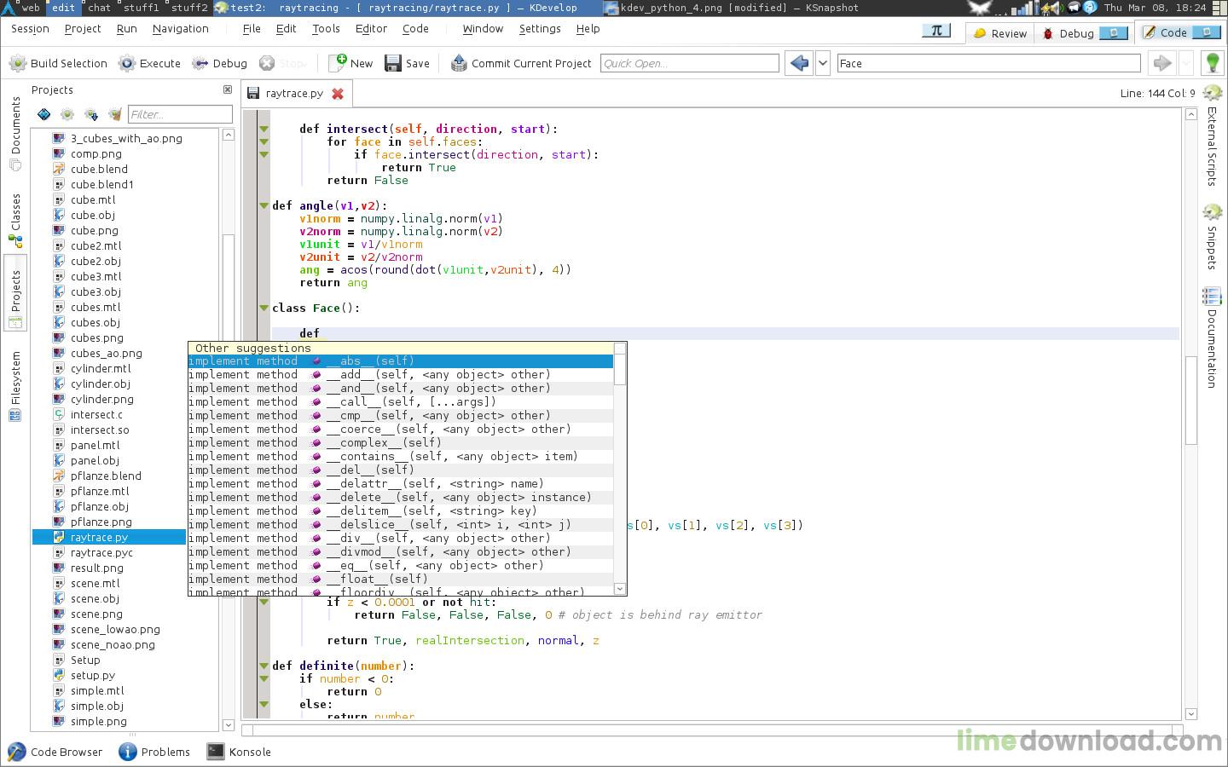Collapse the 'class Face' code fold marker
The image size is (1228, 767).
(x=264, y=309)
